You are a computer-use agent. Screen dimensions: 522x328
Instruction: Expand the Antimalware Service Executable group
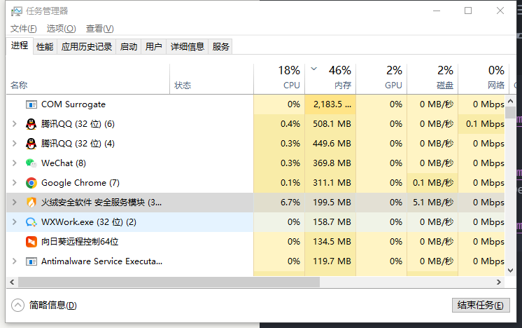(14, 261)
